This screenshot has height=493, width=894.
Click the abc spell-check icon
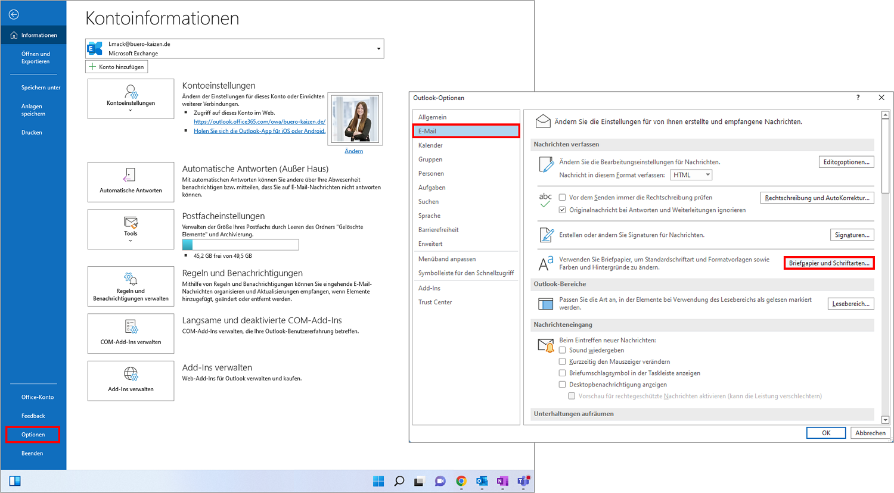pyautogui.click(x=545, y=201)
